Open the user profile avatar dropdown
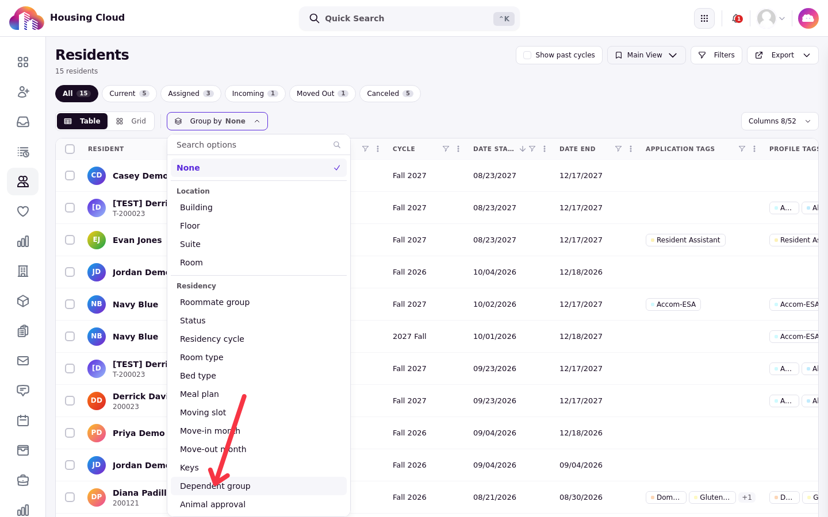Viewport: 828px width, 517px height. [771, 18]
